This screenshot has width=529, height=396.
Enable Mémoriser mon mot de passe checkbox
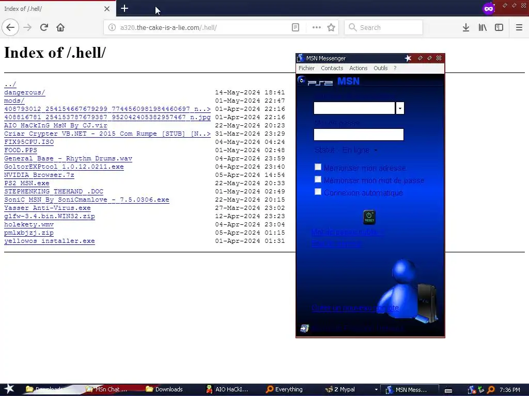point(318,179)
